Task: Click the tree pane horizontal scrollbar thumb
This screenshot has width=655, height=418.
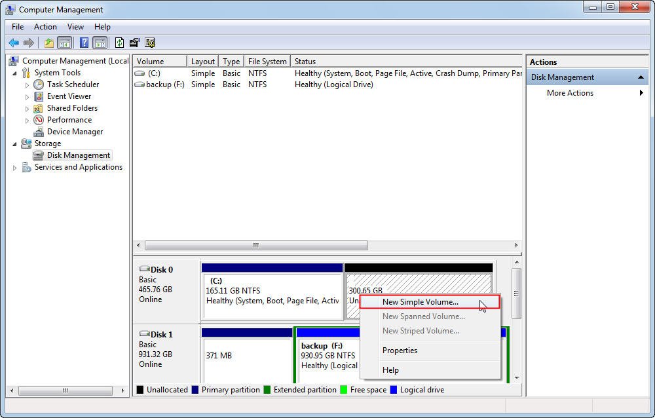Action: pyautogui.click(x=65, y=390)
